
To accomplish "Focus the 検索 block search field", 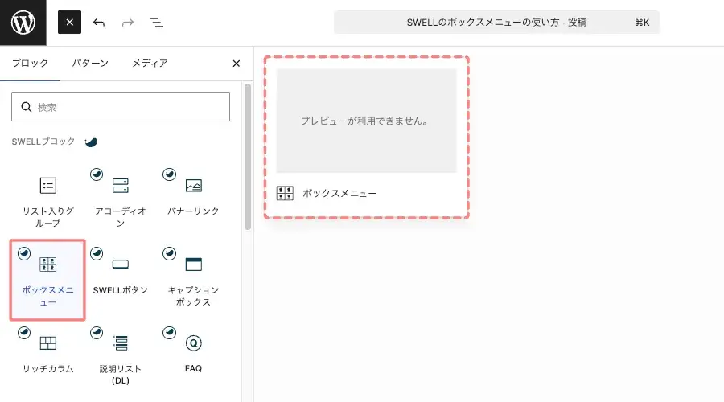I will pyautogui.click(x=121, y=107).
